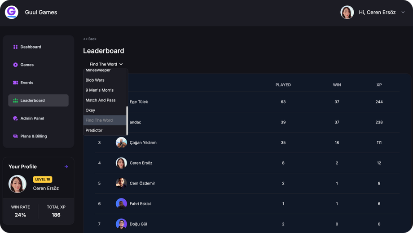
Task: Click the header profile picture of Ceren
Action: pos(347,13)
